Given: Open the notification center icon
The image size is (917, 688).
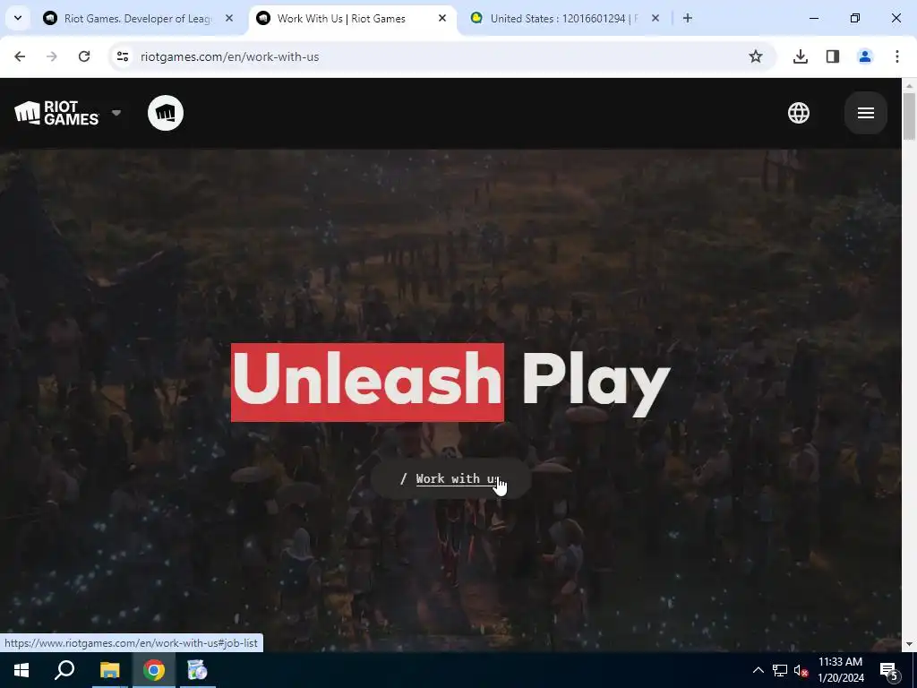Looking at the screenshot, I should coord(888,671).
